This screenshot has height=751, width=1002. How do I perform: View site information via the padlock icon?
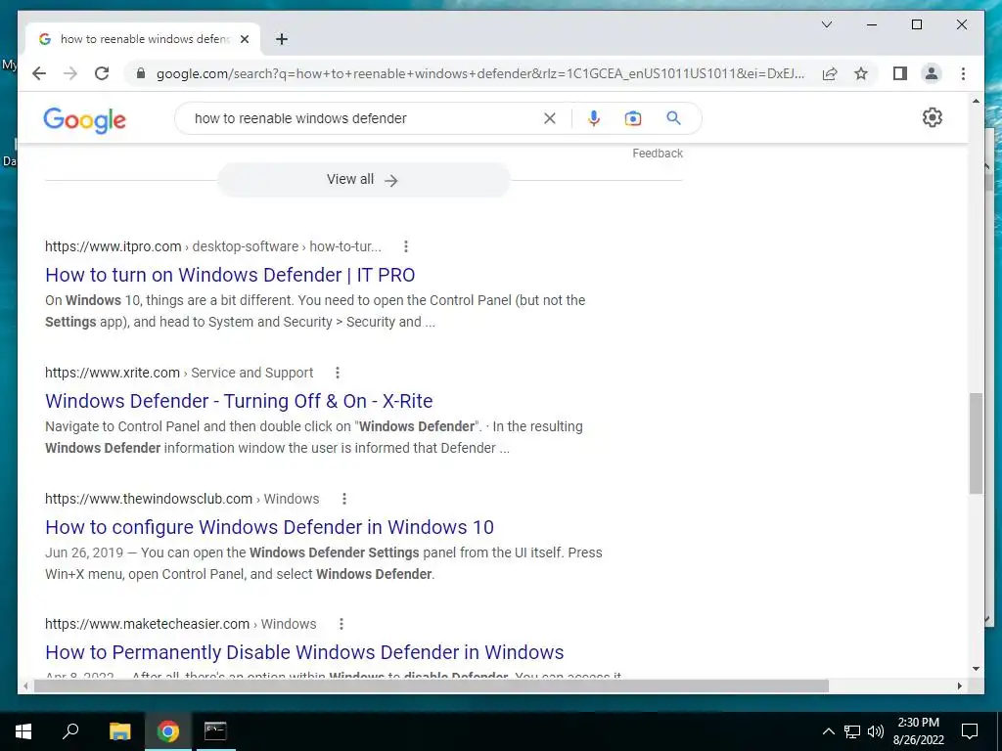(x=141, y=73)
